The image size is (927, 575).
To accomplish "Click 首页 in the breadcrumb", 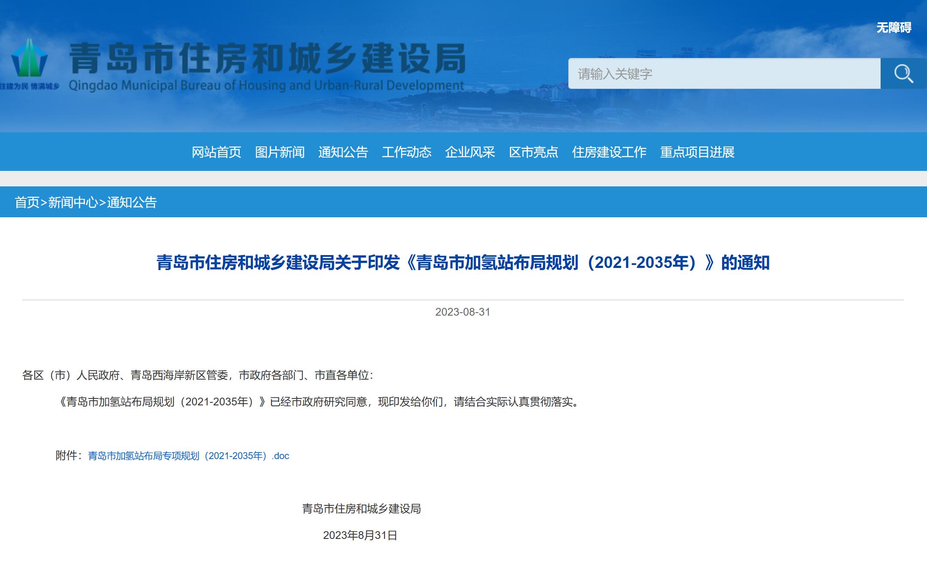I will click(x=27, y=202).
